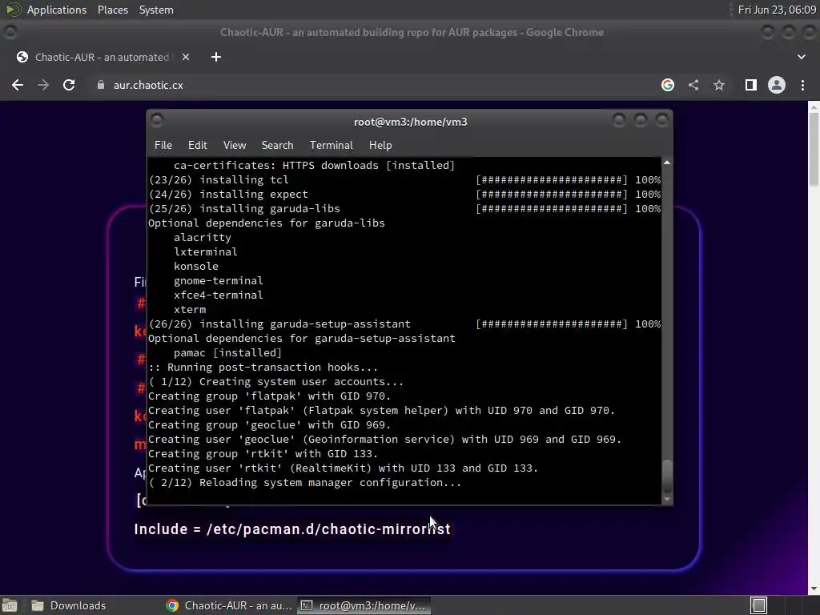The width and height of the screenshot is (820, 615).
Task: Open Chrome profile avatar menu
Action: click(777, 85)
